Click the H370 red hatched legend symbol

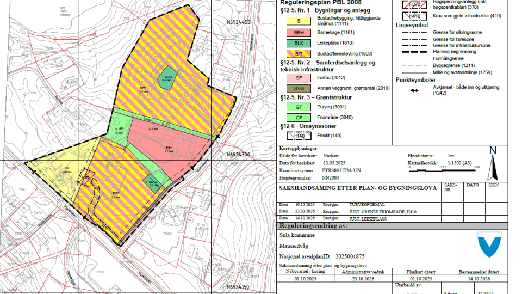(414, 5)
